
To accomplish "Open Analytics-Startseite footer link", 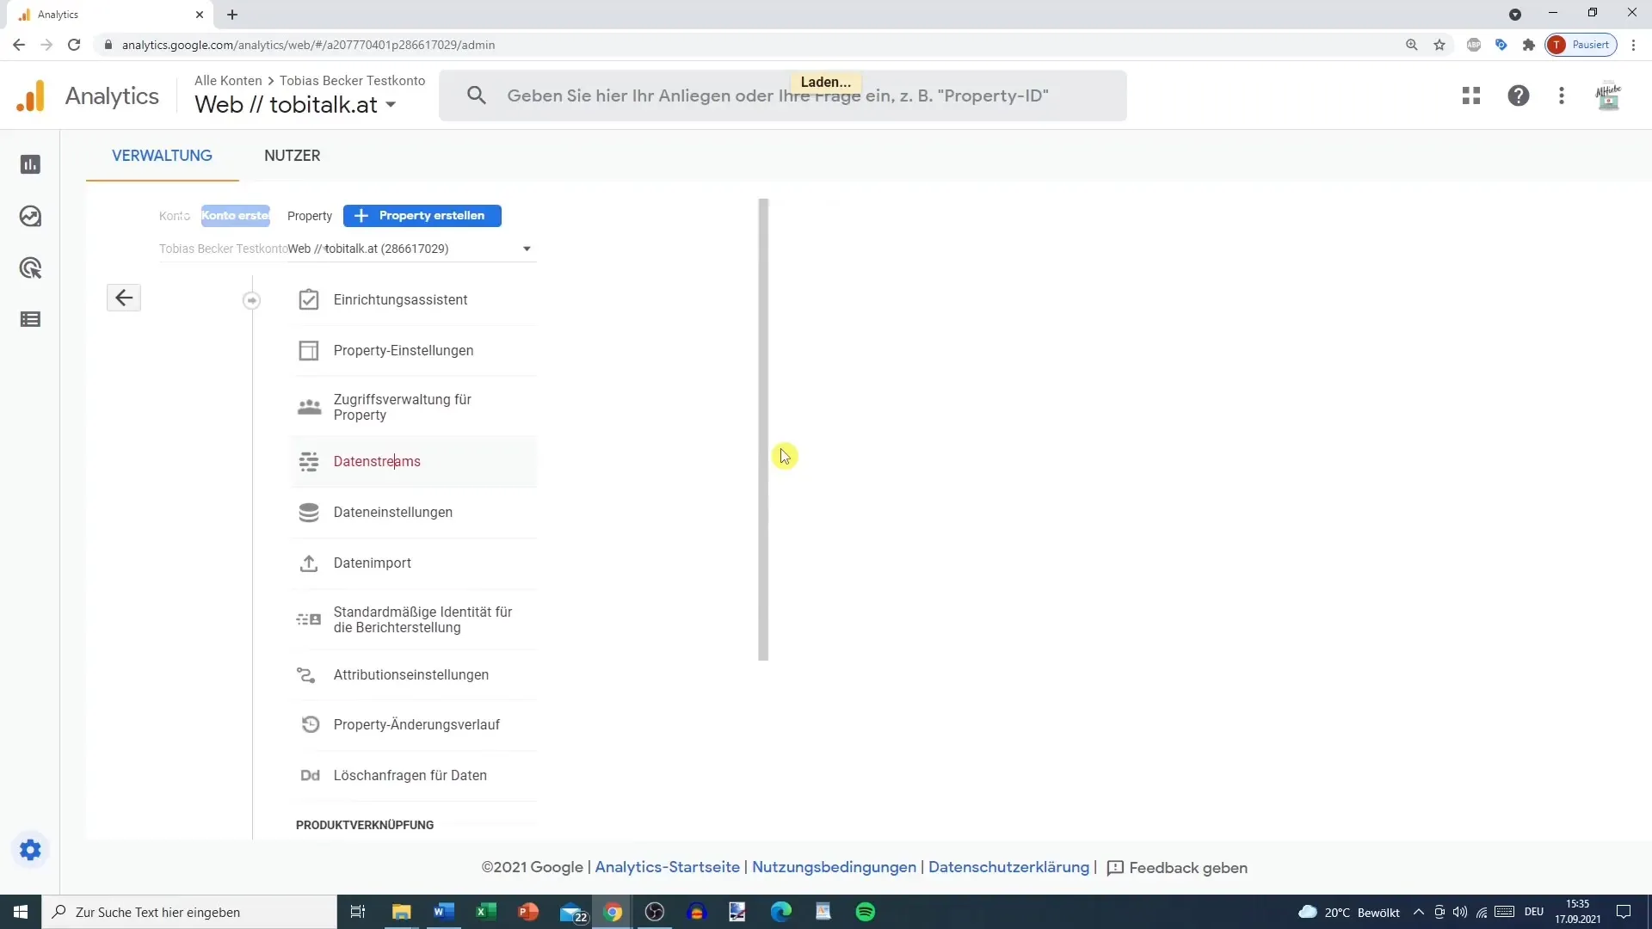I will click(667, 868).
